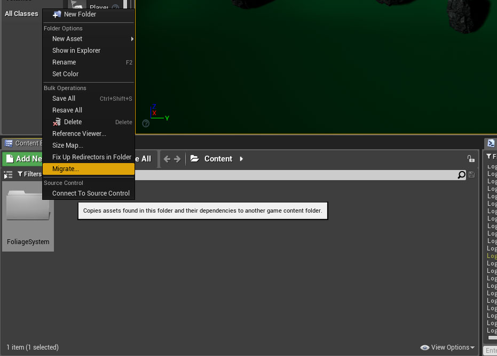The height and width of the screenshot is (356, 497).
Task: Expand the Filters dropdown
Action: (x=29, y=174)
